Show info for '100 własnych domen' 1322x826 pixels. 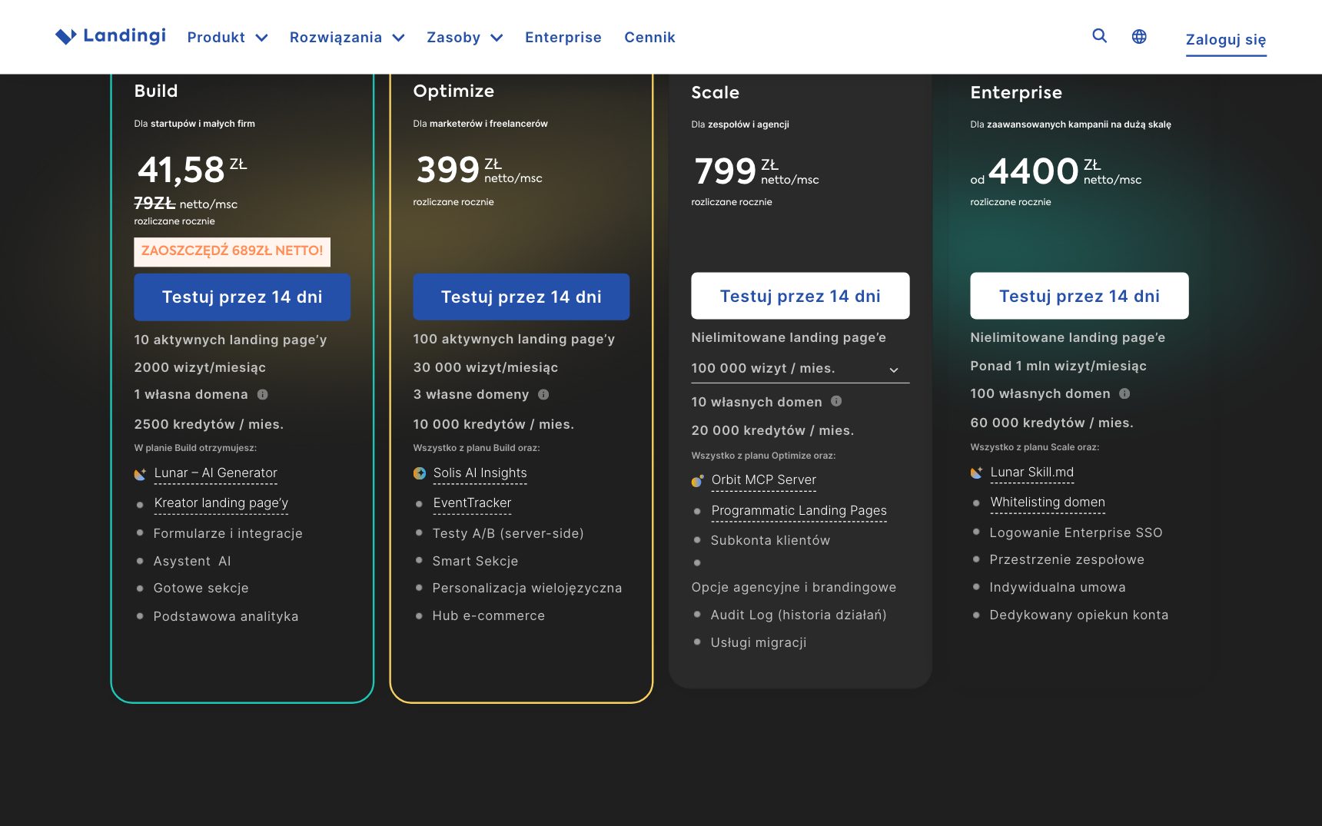tap(1124, 393)
